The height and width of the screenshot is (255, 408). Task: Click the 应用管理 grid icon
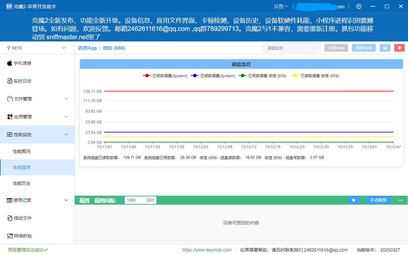[x=10, y=117]
